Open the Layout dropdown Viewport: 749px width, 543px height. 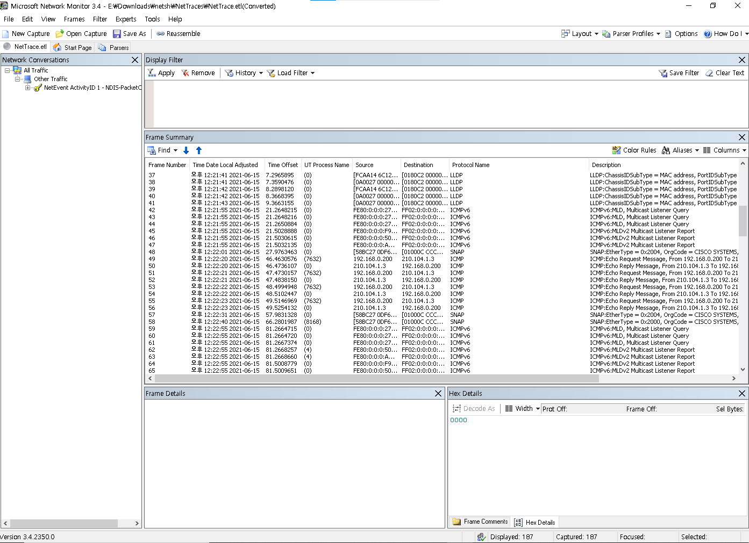[580, 33]
